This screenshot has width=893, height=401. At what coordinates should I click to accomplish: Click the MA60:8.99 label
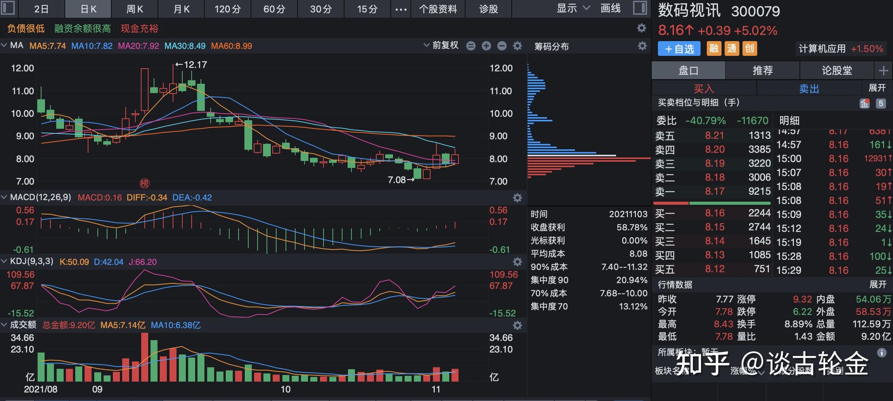coord(232,46)
